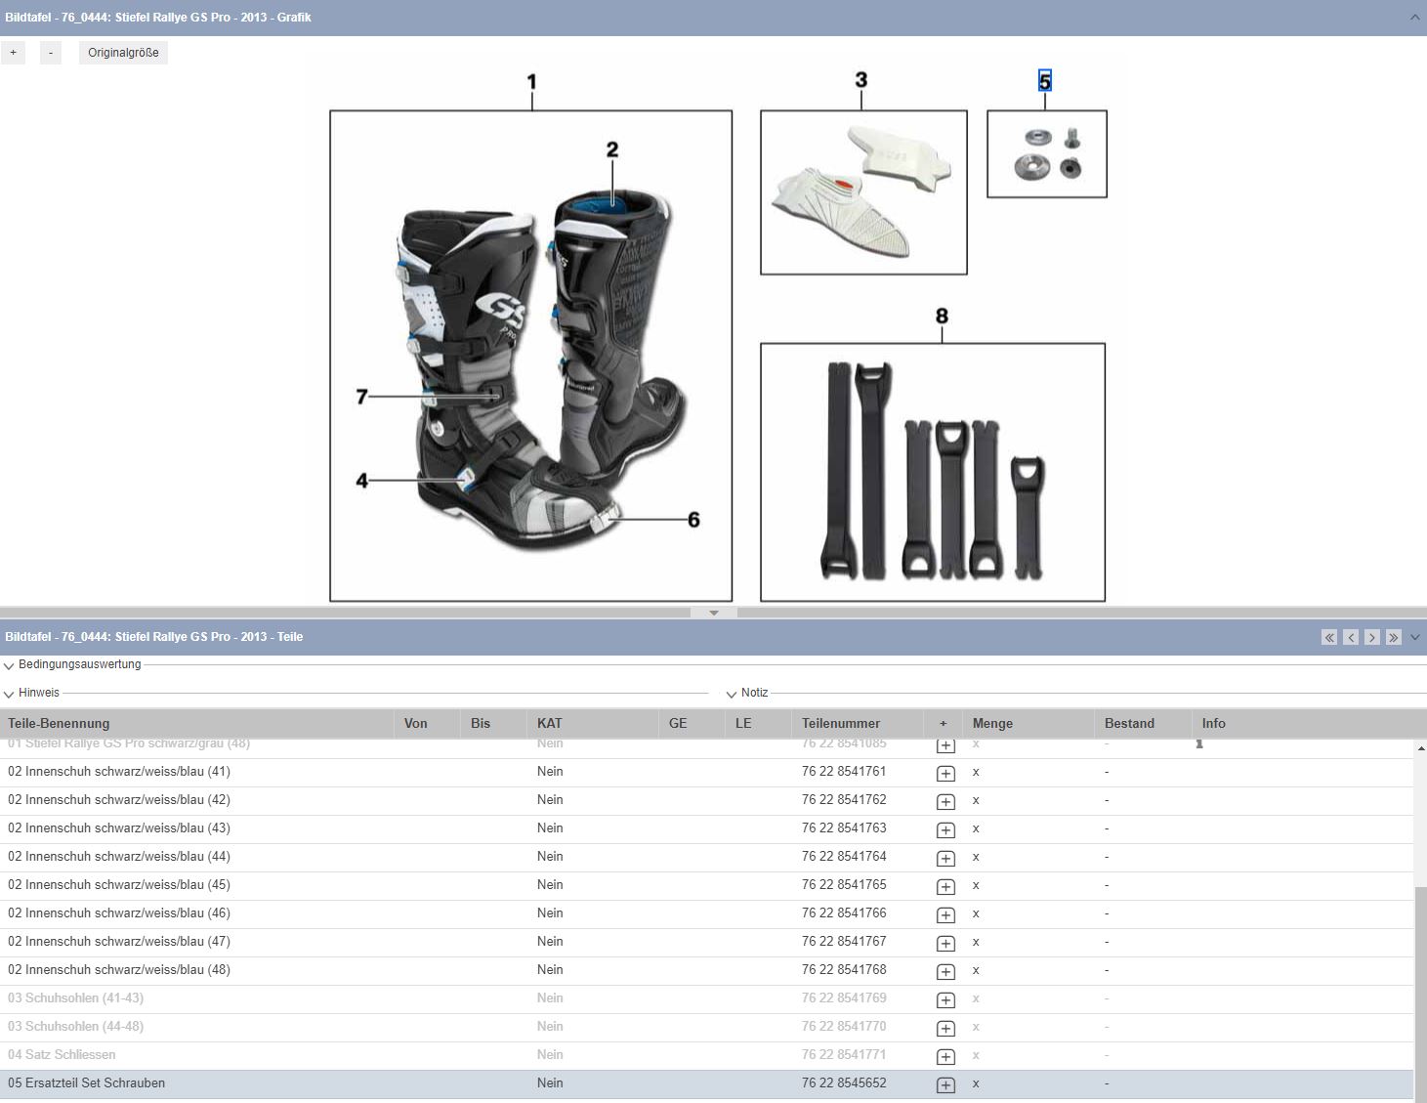The image size is (1427, 1103).
Task: Select row '02 Innenschuh schwarz/weiss/blau (41)'
Action: 706,772
